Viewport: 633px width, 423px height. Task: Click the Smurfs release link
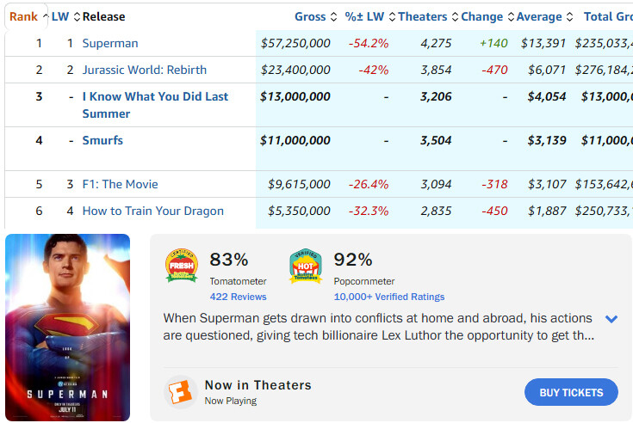coord(102,140)
